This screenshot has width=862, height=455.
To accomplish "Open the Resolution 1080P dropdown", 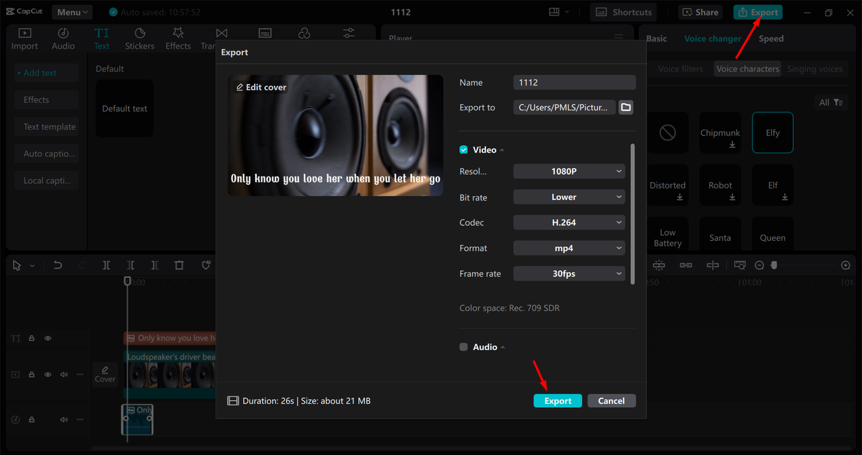I will click(569, 171).
